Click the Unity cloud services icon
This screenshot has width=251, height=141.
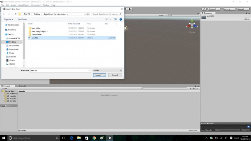[x=204, y=9]
